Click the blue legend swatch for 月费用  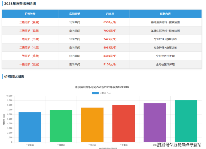pos(95,93)
